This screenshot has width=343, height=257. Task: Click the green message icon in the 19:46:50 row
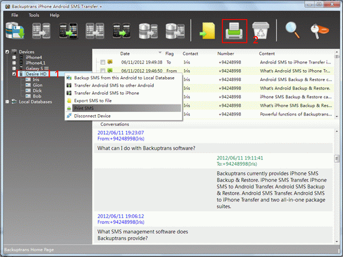[110, 70]
